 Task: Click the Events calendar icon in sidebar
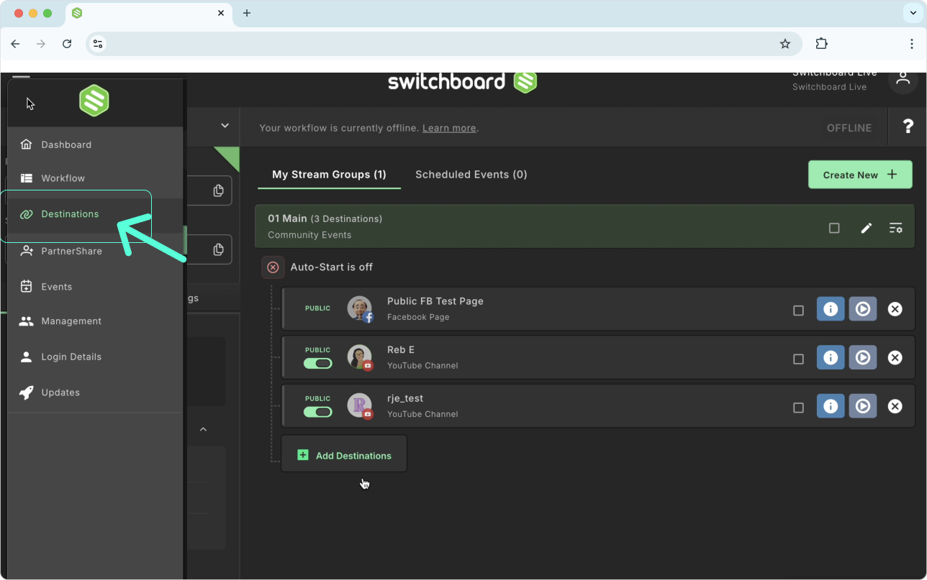click(x=27, y=287)
